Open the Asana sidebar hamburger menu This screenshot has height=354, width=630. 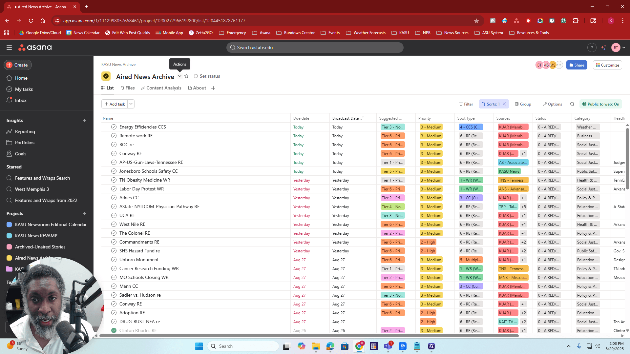[x=9, y=48]
